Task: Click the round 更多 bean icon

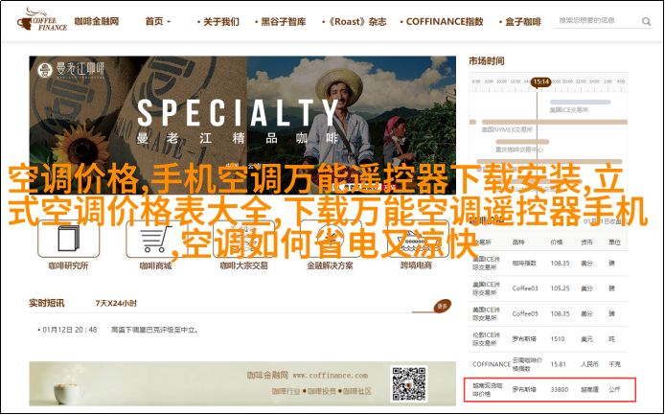Action: [442, 306]
